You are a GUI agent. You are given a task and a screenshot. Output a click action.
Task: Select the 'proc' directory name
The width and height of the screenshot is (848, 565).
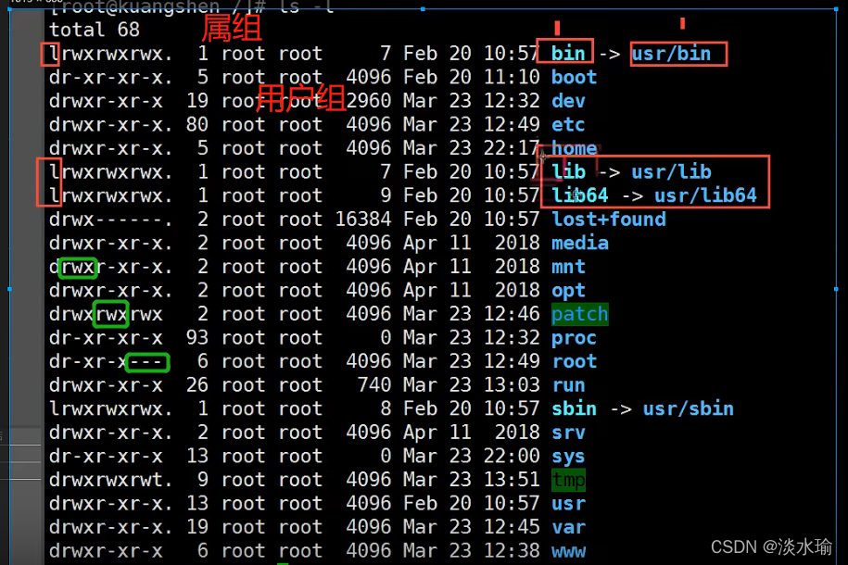coord(574,338)
